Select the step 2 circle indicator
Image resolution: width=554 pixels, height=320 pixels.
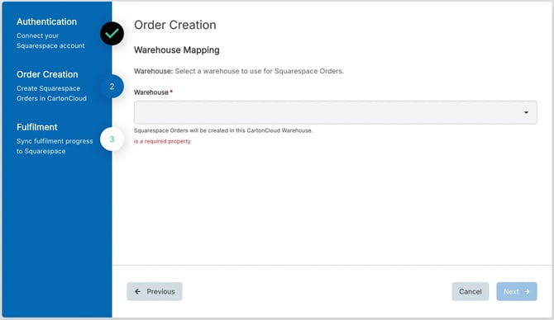[x=112, y=87]
